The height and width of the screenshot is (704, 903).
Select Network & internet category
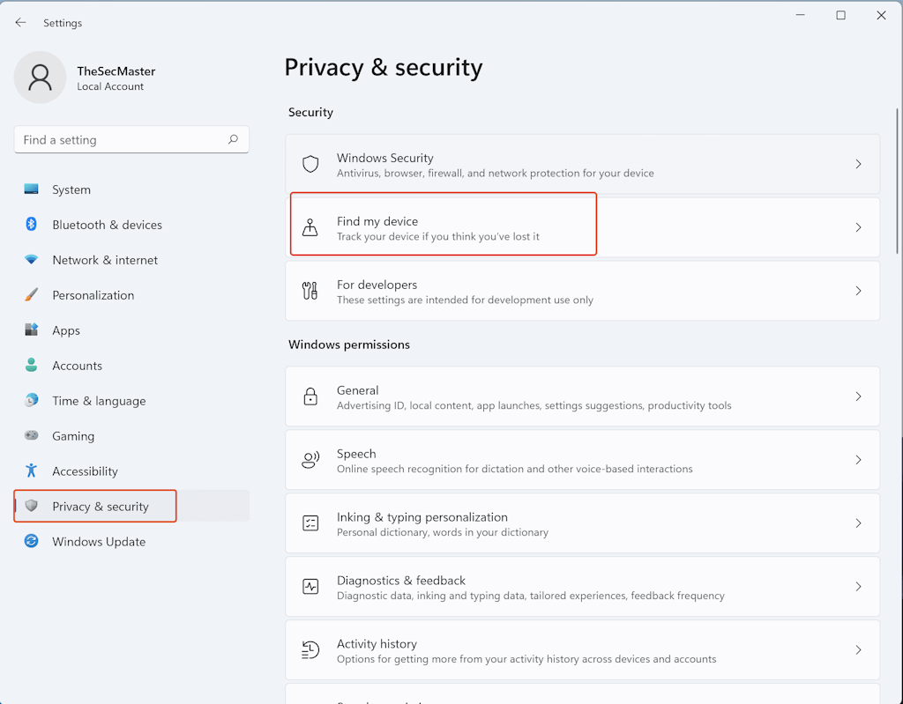[132, 260]
